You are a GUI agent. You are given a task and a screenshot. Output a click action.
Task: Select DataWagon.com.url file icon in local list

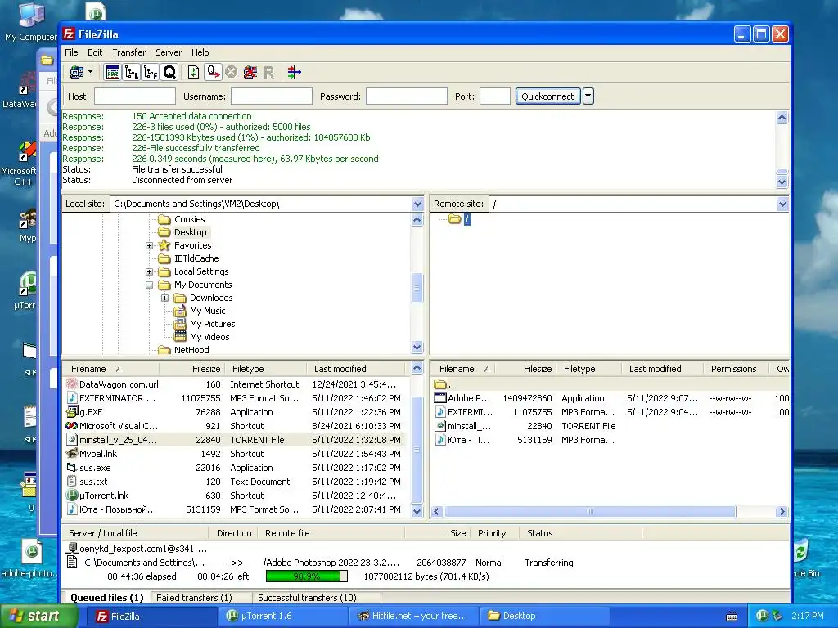[x=72, y=384]
